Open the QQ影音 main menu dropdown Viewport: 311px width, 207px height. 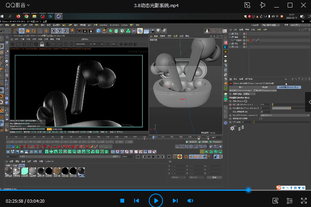[x=18, y=5]
